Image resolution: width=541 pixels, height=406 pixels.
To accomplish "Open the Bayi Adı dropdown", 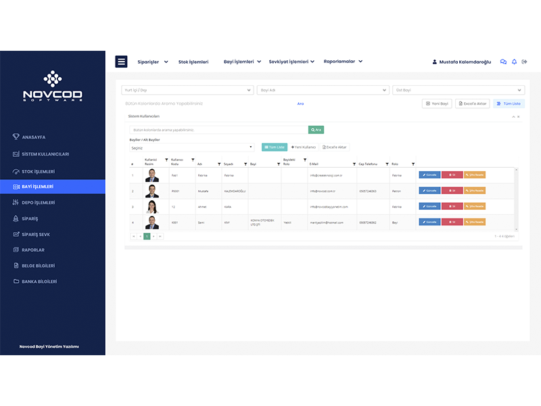I will (x=323, y=90).
